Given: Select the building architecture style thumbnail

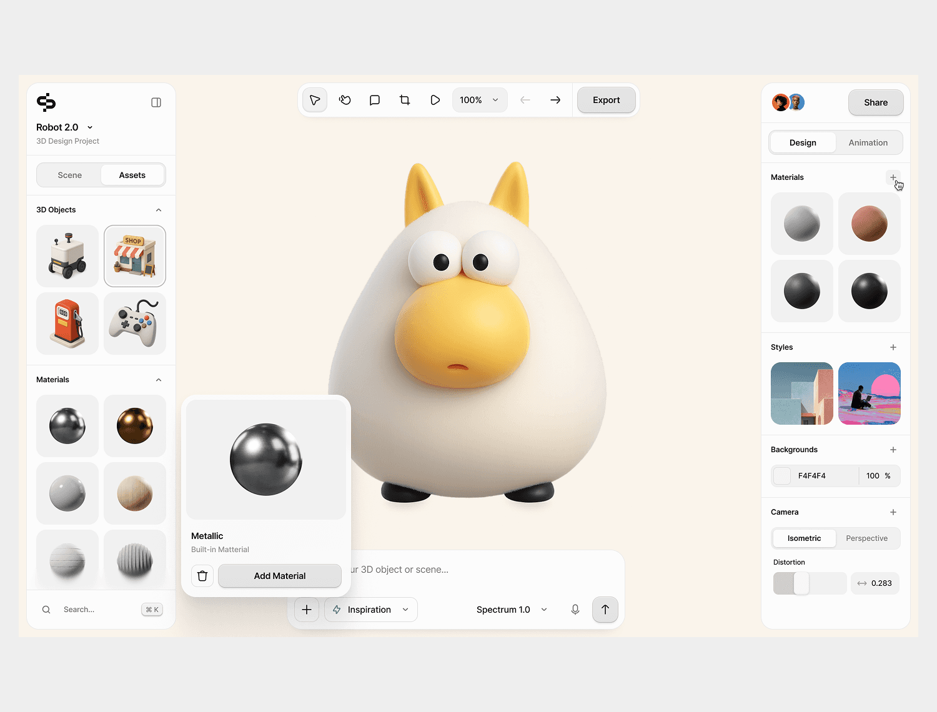Looking at the screenshot, I should coord(802,393).
